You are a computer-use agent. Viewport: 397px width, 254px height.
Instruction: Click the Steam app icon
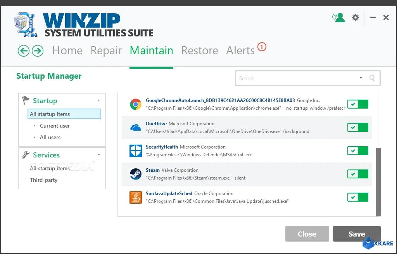[136, 174]
